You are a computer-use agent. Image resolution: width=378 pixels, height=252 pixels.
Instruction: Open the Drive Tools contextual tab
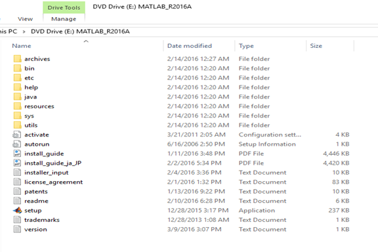64,7
